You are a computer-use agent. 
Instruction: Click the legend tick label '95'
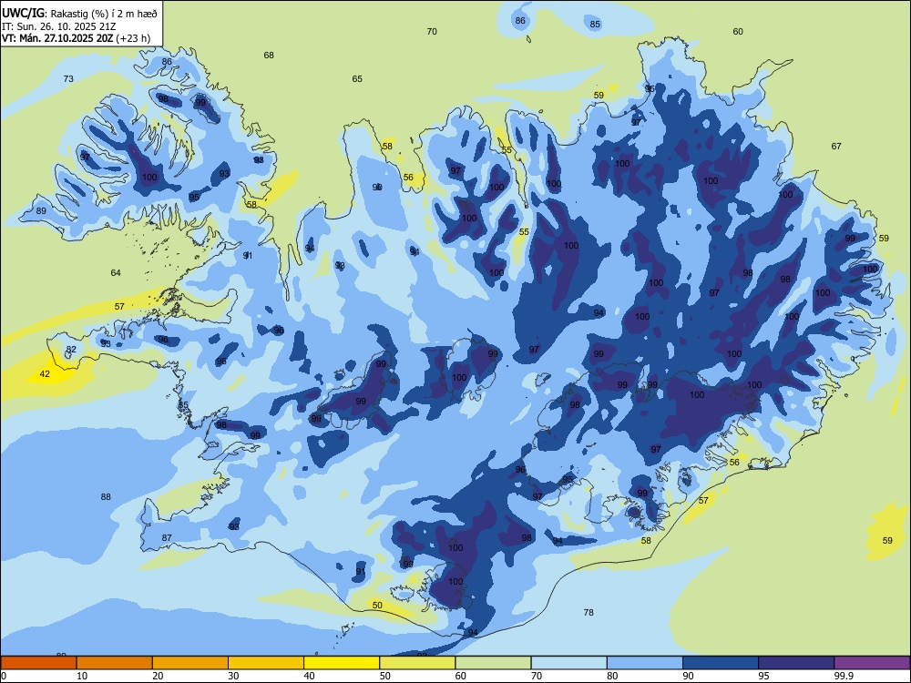pos(764,676)
